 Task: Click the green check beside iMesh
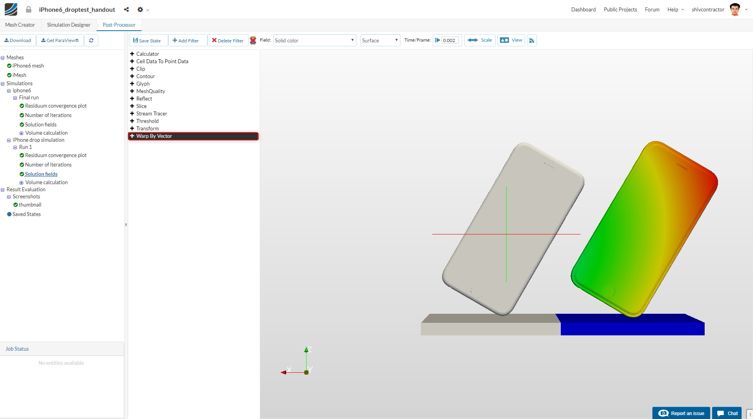9,75
